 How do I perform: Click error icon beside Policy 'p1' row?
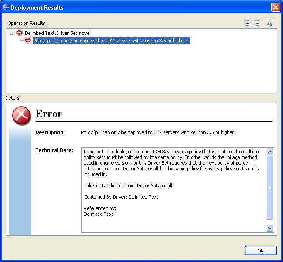tap(27, 40)
